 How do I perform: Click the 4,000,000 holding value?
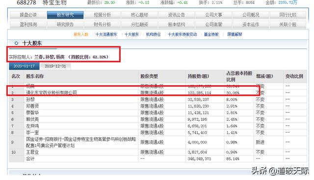(197, 142)
